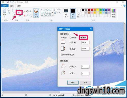The height and width of the screenshot is (98, 127).
Task: Pick the pink color swatch
Action: click(x=92, y=13)
